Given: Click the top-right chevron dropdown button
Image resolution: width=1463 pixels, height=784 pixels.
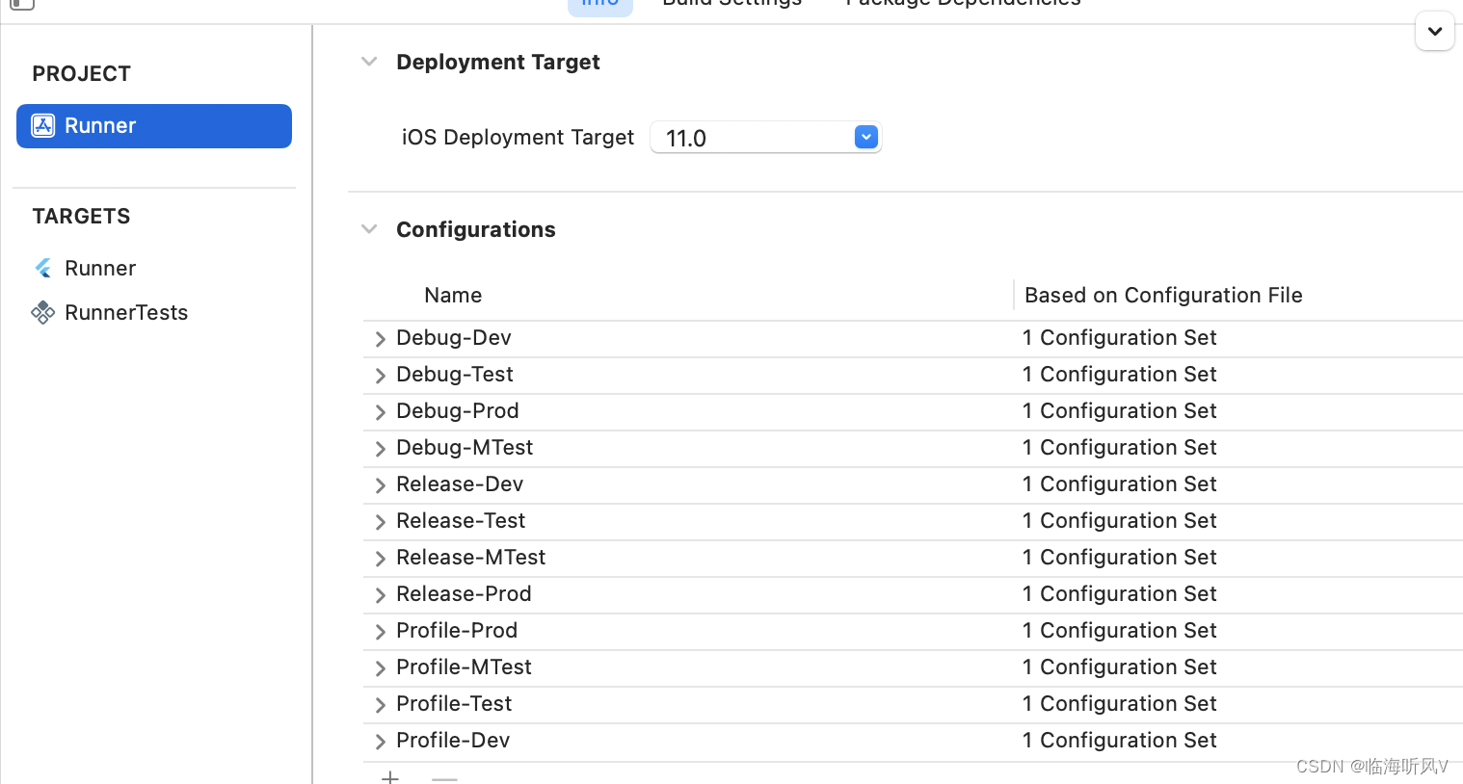Looking at the screenshot, I should (1435, 31).
